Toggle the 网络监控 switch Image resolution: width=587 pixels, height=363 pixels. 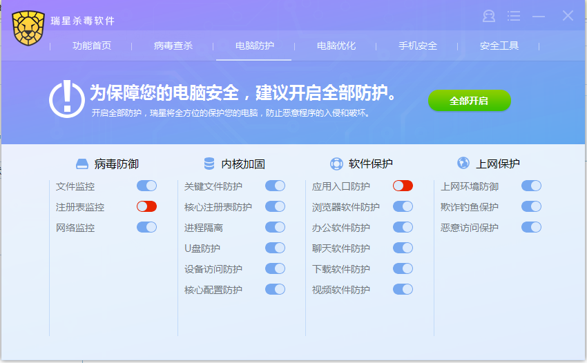[x=146, y=227]
